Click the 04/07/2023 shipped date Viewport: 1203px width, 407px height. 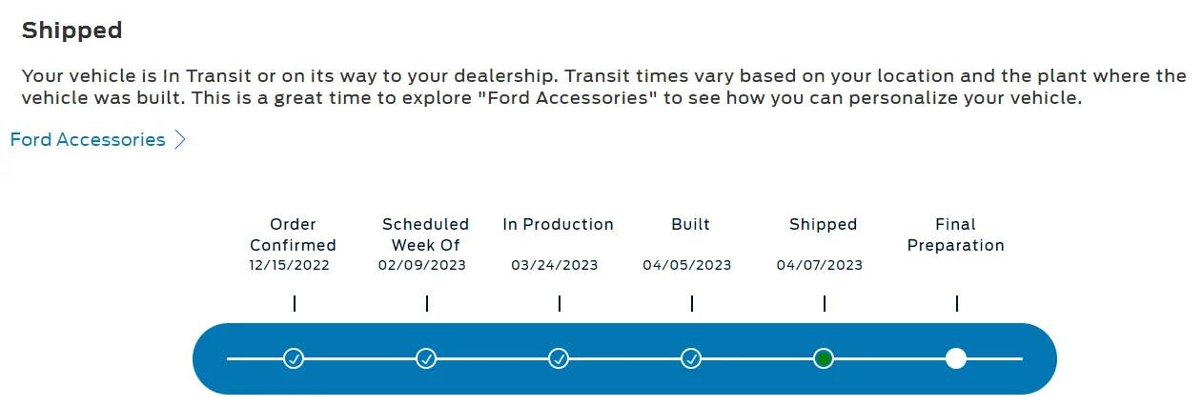click(820, 265)
